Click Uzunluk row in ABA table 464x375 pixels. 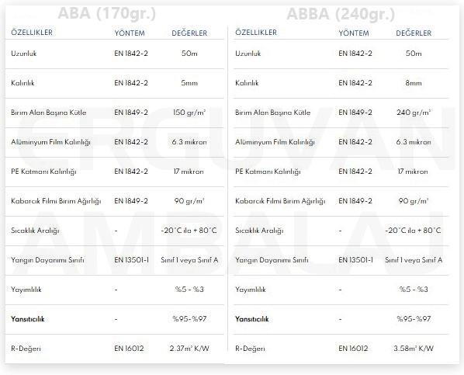pos(115,54)
